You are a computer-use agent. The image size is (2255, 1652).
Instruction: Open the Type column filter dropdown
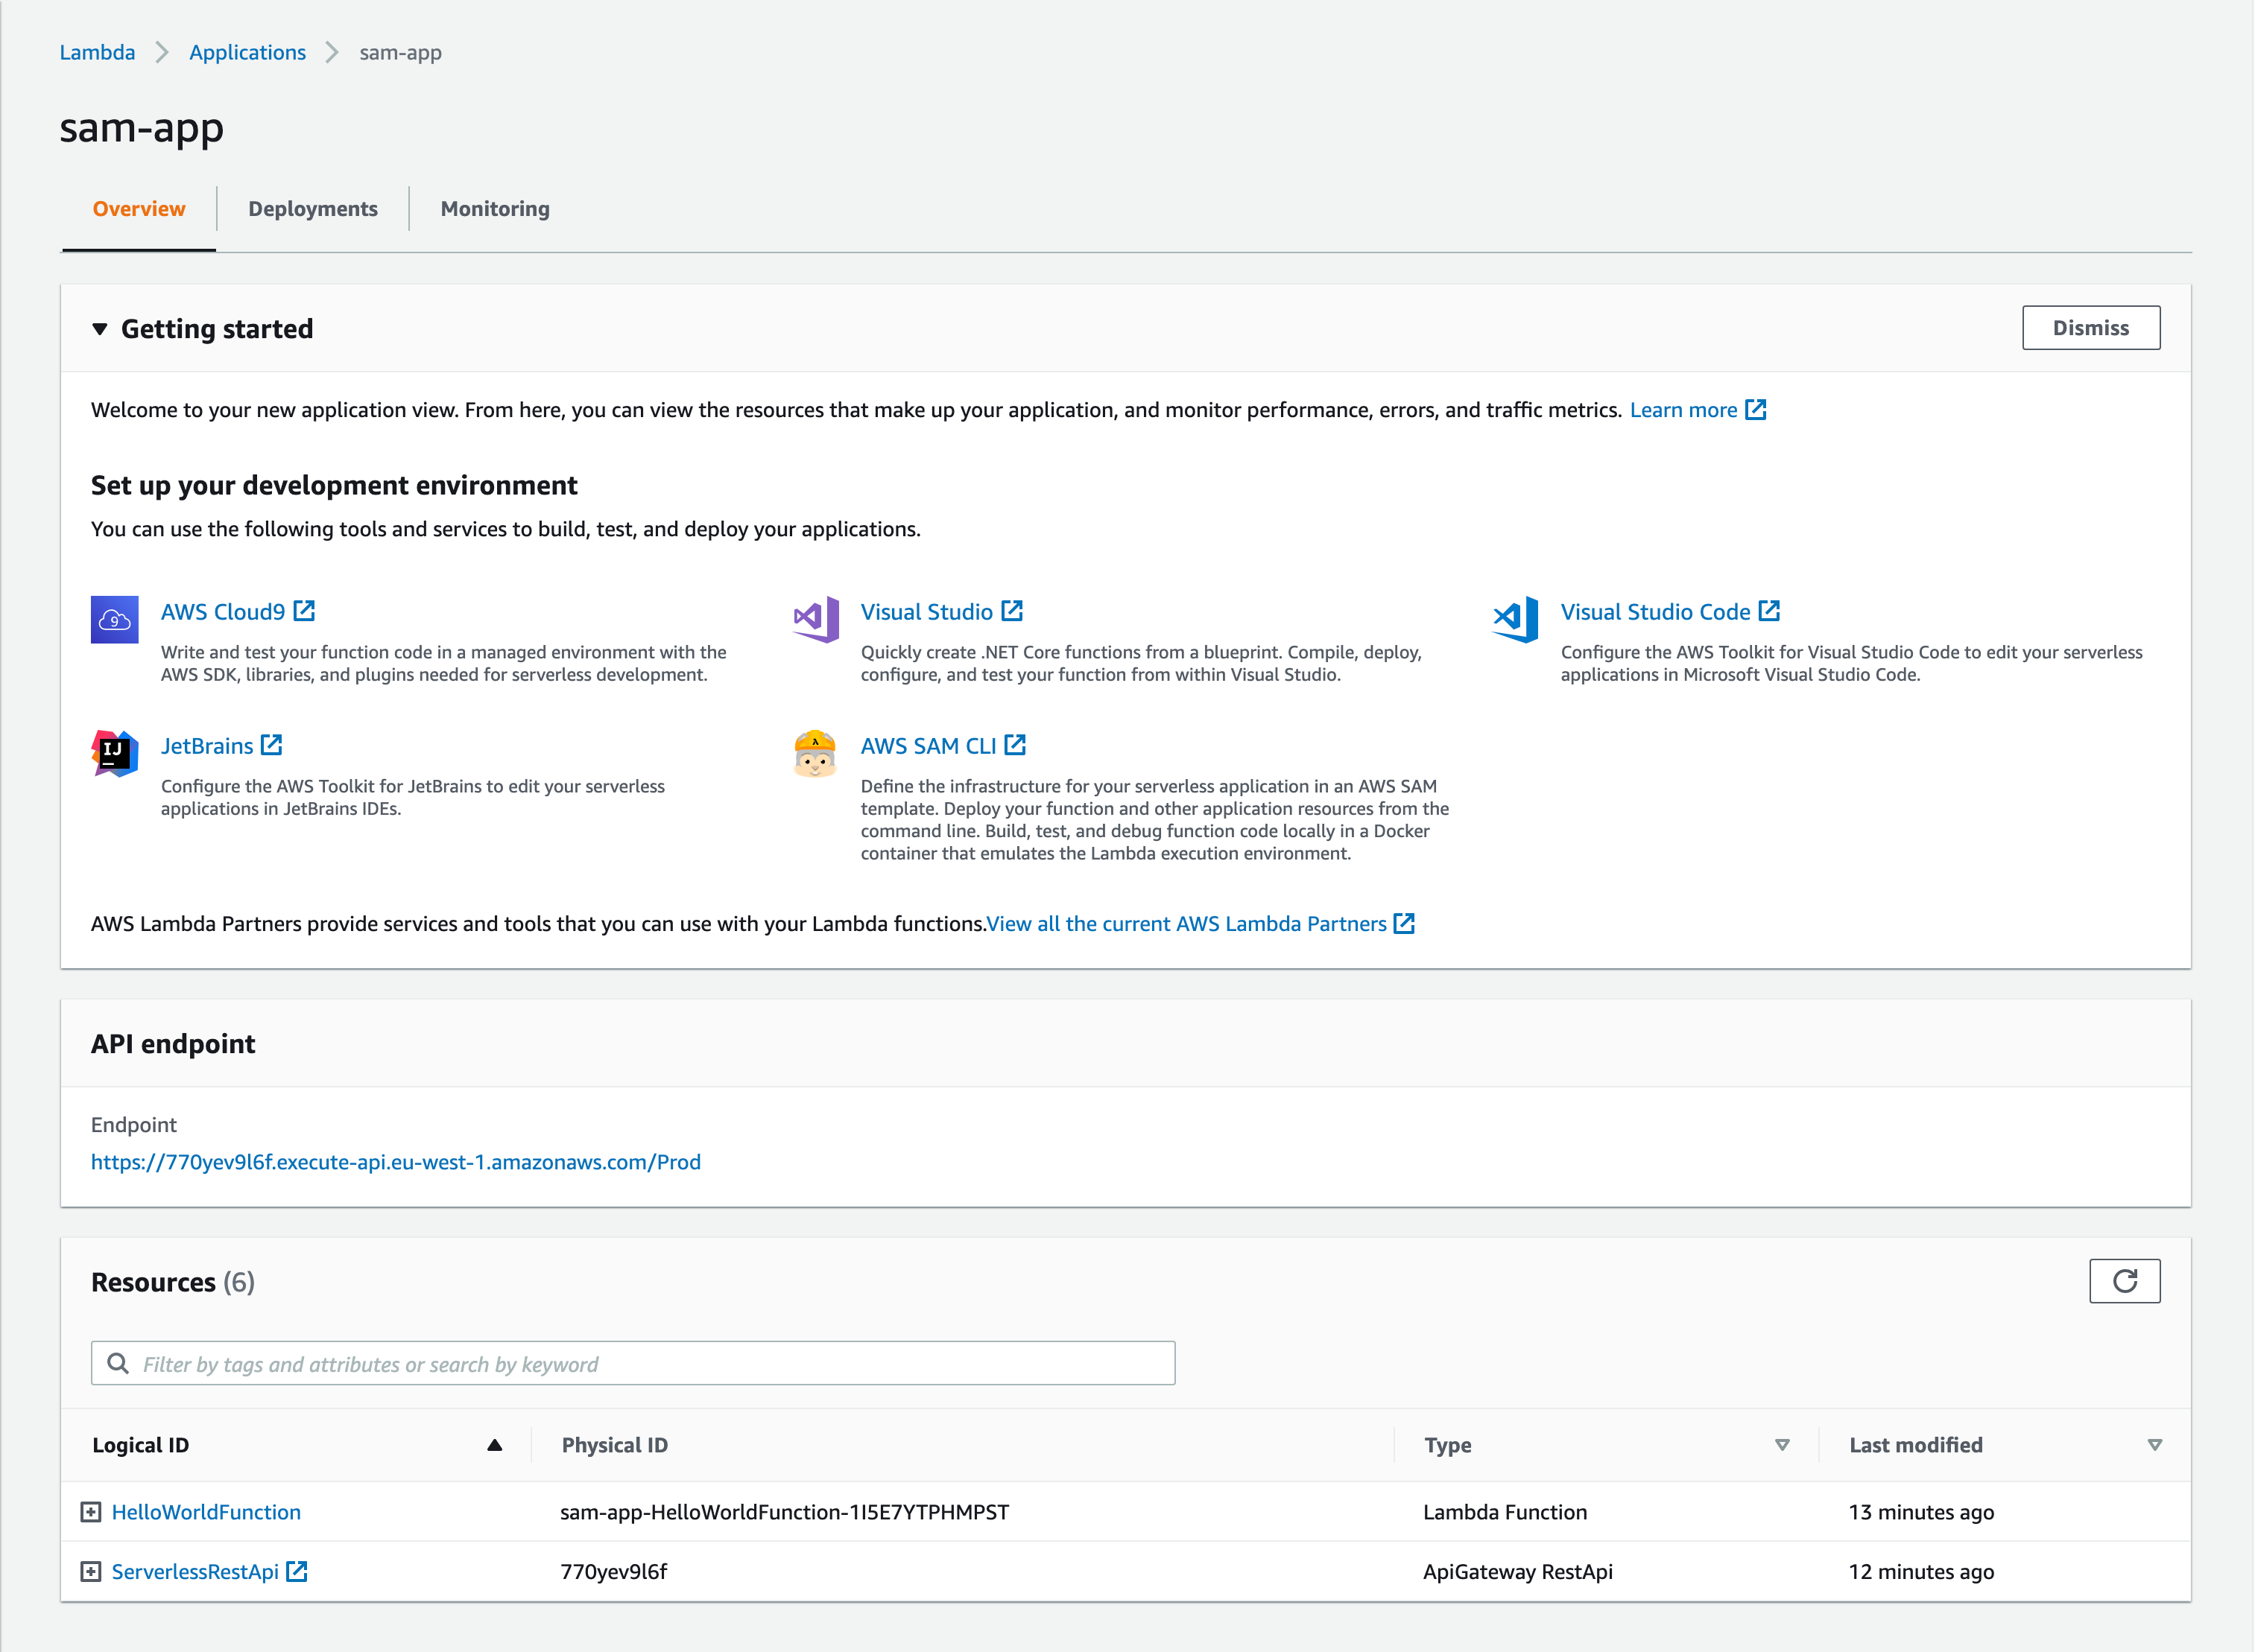click(x=1782, y=1444)
